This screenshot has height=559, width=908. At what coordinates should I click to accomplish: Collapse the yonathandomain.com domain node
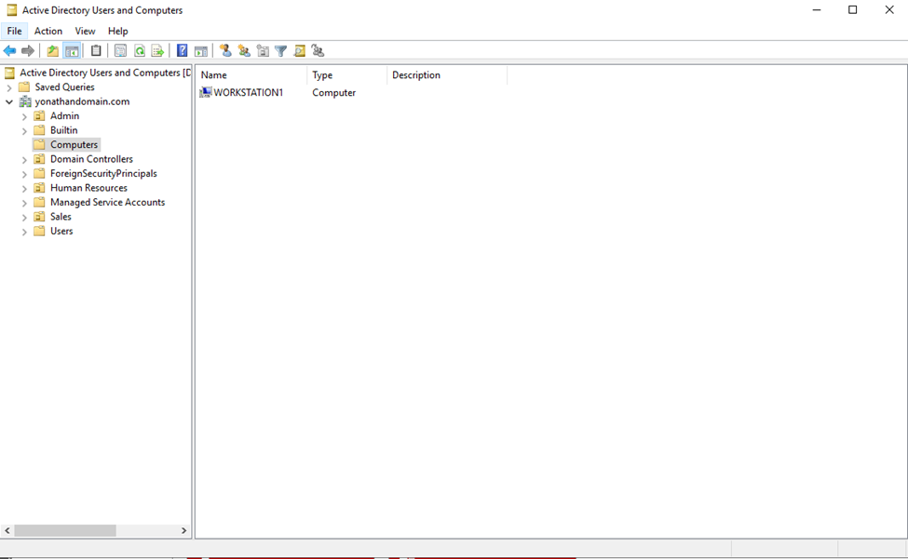[x=9, y=101]
